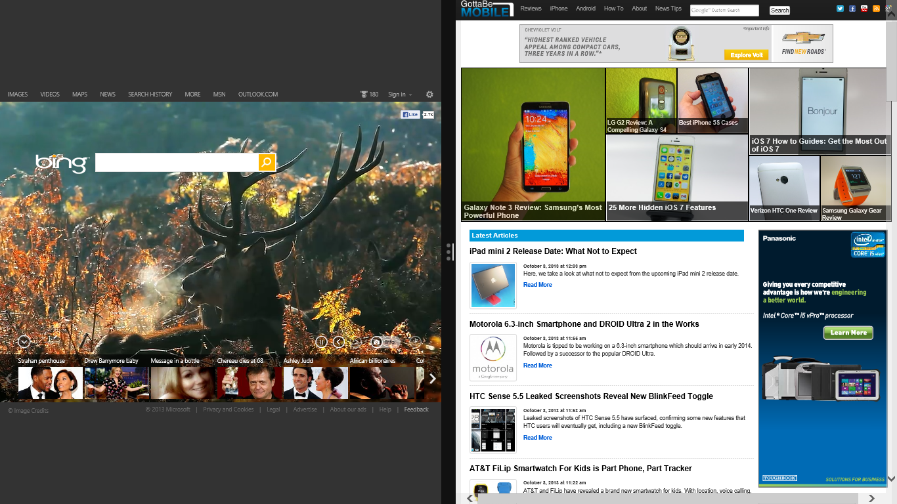
Task: Click horizontal scrollbar right arrow
Action: click(871, 499)
